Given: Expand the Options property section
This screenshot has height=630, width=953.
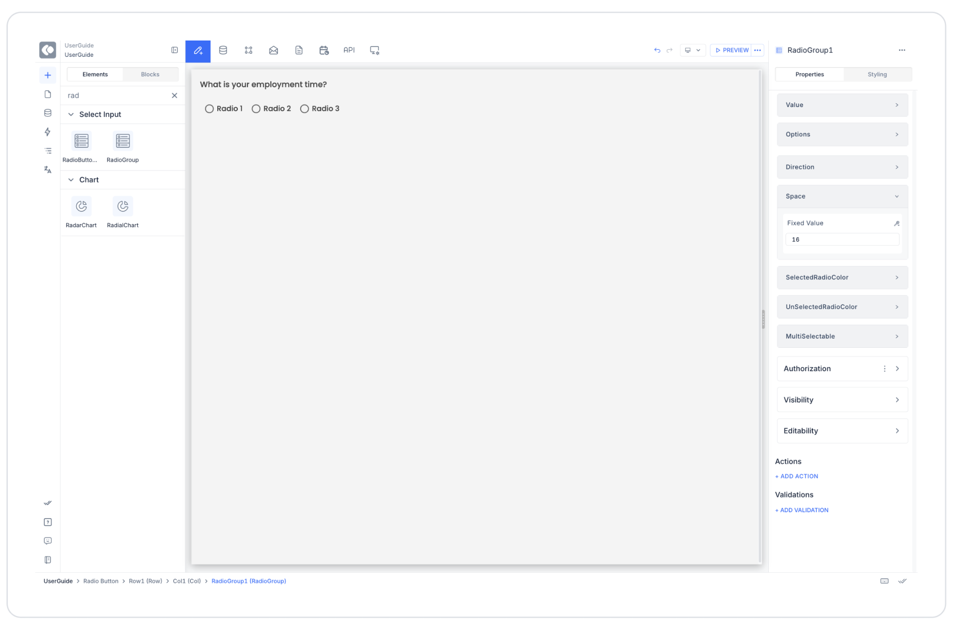Looking at the screenshot, I should 842,135.
